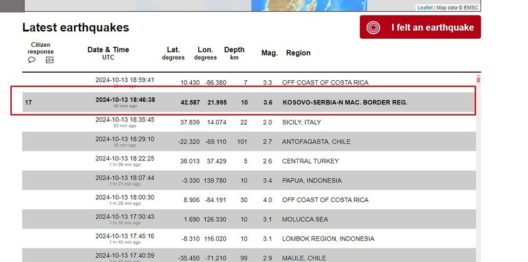The image size is (528, 262).
Task: Click the picture icon under Citizen response
Action: point(50,60)
